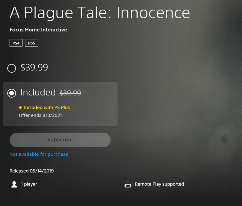Click the $39.99 price text
Viewport: 242px width, 206px height.
pyautogui.click(x=34, y=67)
